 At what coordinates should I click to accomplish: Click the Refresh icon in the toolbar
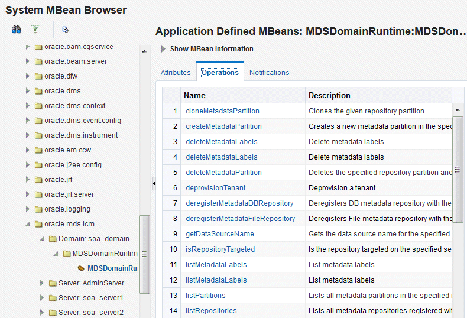pyautogui.click(x=65, y=30)
